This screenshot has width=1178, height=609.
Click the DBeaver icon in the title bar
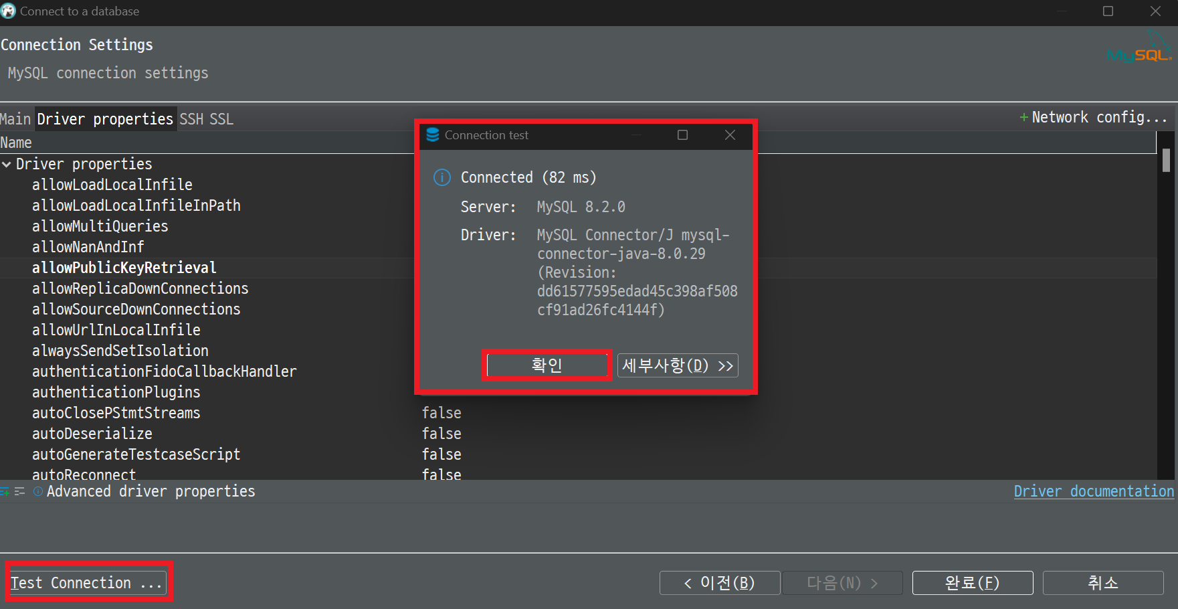point(8,11)
